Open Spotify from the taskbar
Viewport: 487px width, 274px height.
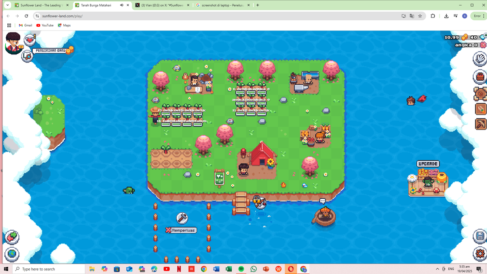click(241, 269)
